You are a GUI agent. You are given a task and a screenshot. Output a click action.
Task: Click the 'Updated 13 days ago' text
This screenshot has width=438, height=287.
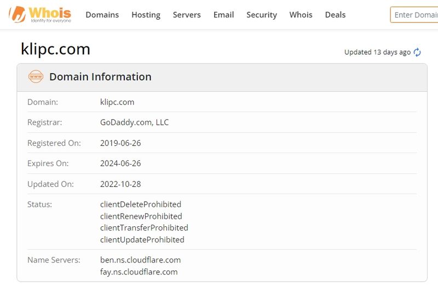(x=377, y=52)
